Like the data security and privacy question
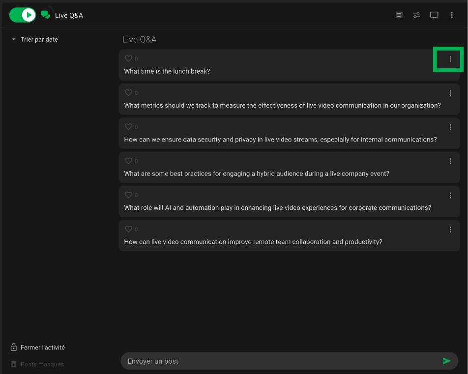This screenshot has height=374, width=468. pos(128,127)
